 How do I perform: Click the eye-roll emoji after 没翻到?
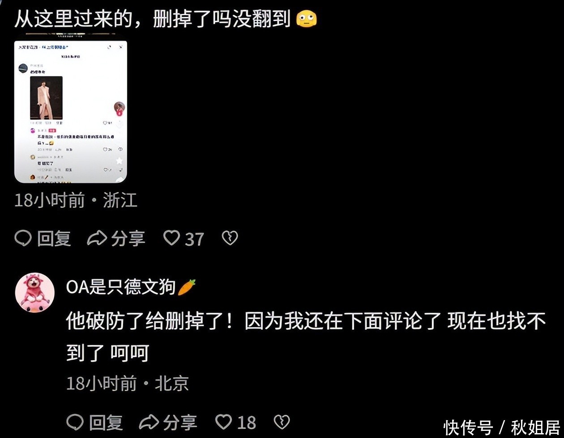(x=307, y=19)
